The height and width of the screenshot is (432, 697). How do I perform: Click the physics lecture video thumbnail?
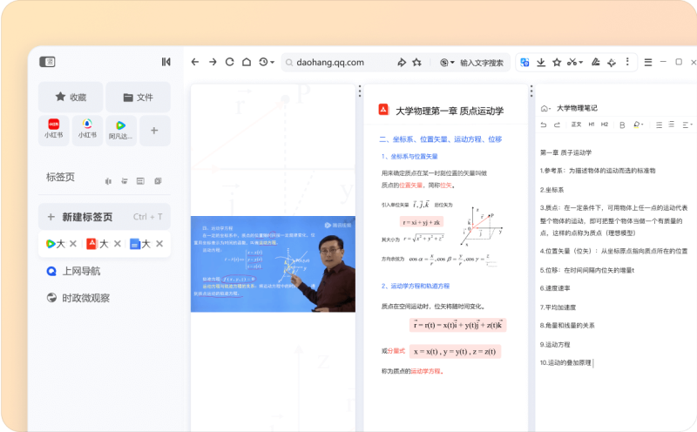pos(273,264)
